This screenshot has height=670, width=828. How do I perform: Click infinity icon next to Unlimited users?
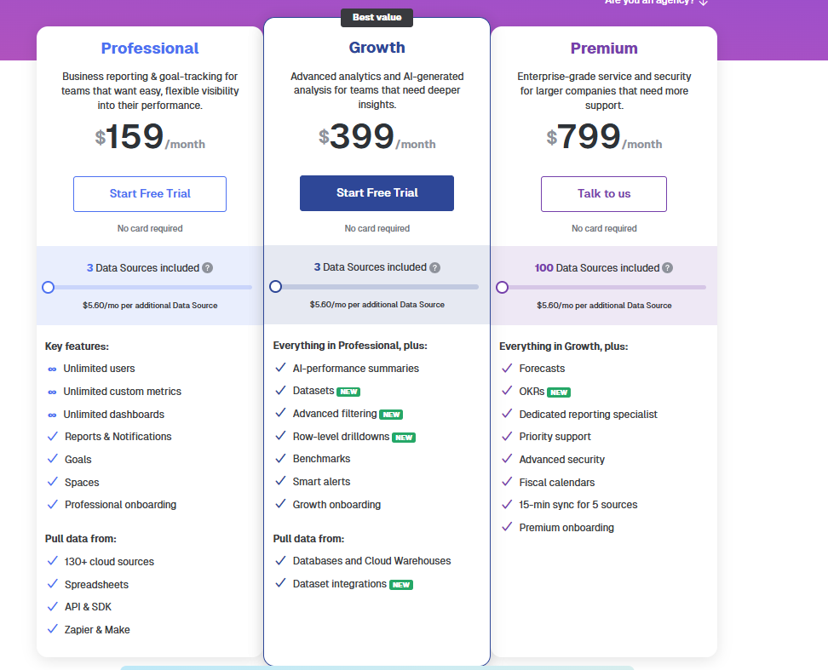(52, 369)
